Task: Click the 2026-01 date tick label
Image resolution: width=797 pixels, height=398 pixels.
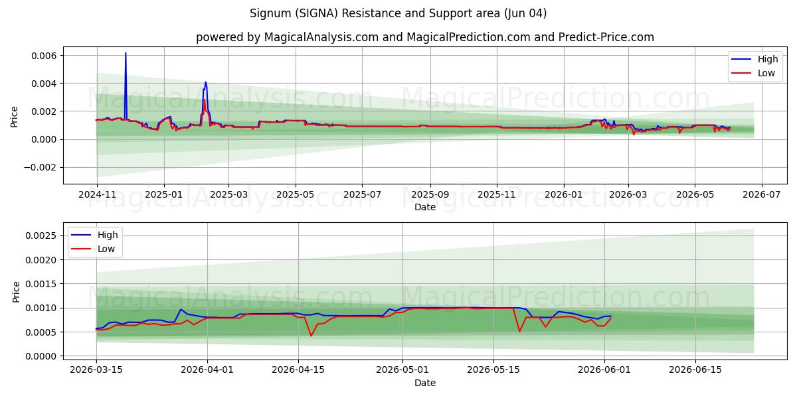Action: [563, 195]
